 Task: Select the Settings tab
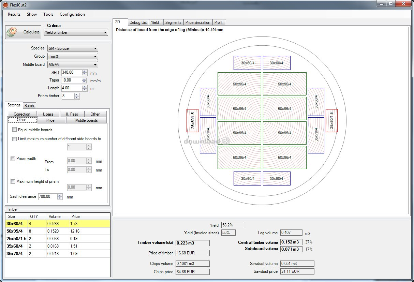(14, 105)
